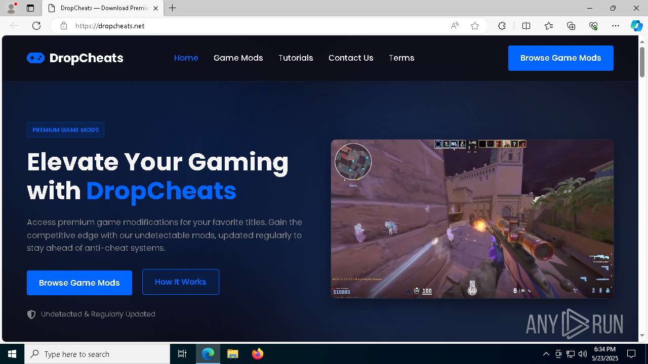Click the gameplay preview image
The width and height of the screenshot is (648, 364).
[472, 219]
